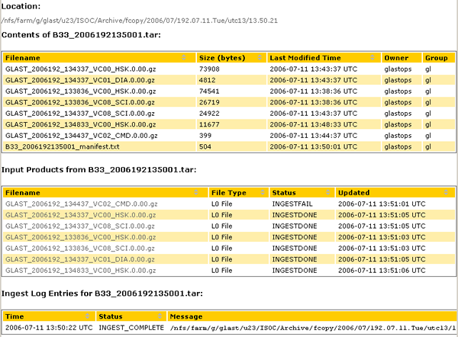Click modified time 2006-07-11 13:48:33 UTC
Screen dimensions: 458x337
(x=314, y=124)
